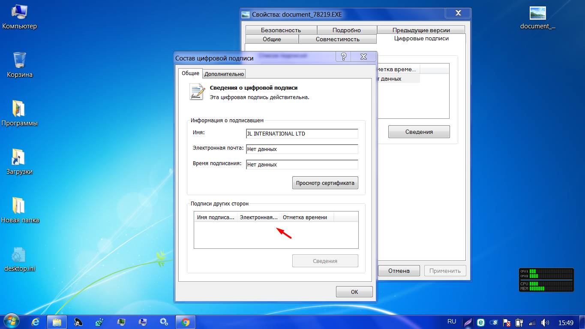Click the battery power tray icon
The height and width of the screenshot is (329, 585).
click(519, 322)
